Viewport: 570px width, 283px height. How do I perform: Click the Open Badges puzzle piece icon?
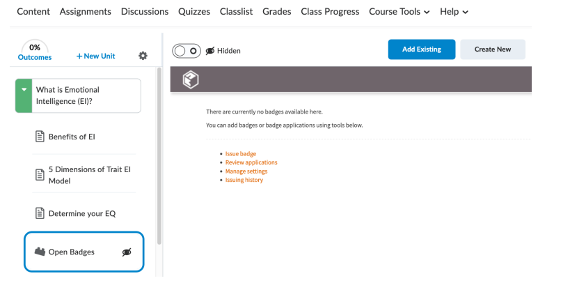pos(40,252)
